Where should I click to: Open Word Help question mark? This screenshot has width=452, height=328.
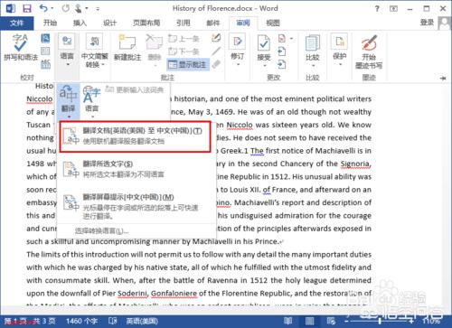tap(377, 9)
